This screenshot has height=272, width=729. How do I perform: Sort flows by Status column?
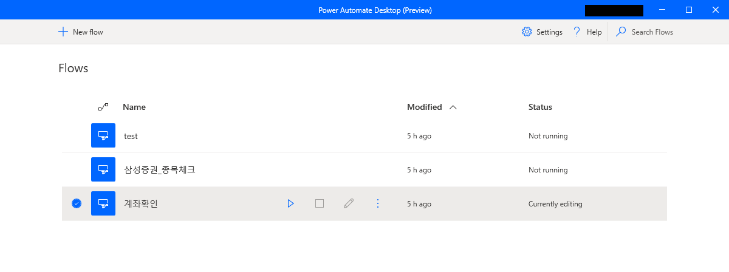click(540, 107)
